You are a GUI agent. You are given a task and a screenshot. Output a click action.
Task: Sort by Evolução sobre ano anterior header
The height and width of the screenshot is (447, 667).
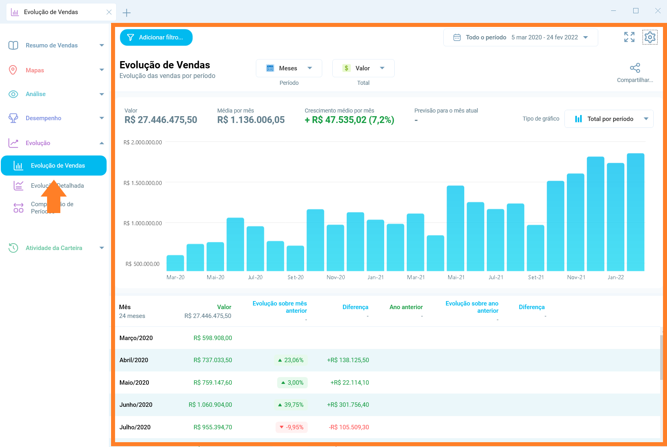tap(472, 307)
